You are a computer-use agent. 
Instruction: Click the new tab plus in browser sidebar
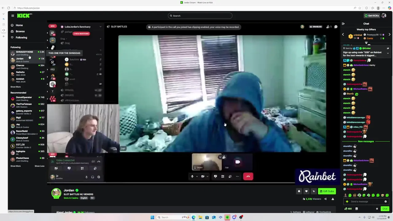(3, 36)
